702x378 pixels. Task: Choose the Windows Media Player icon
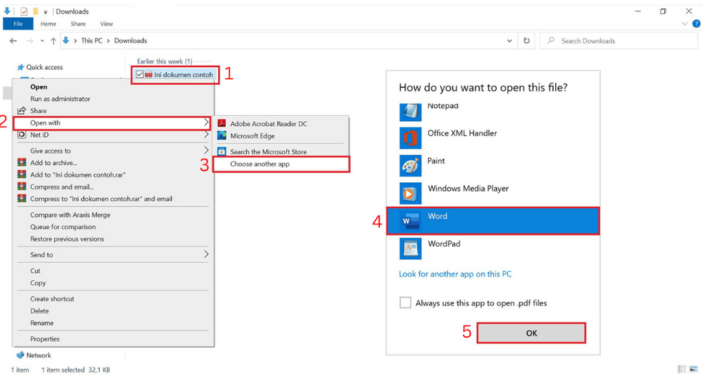410,193
